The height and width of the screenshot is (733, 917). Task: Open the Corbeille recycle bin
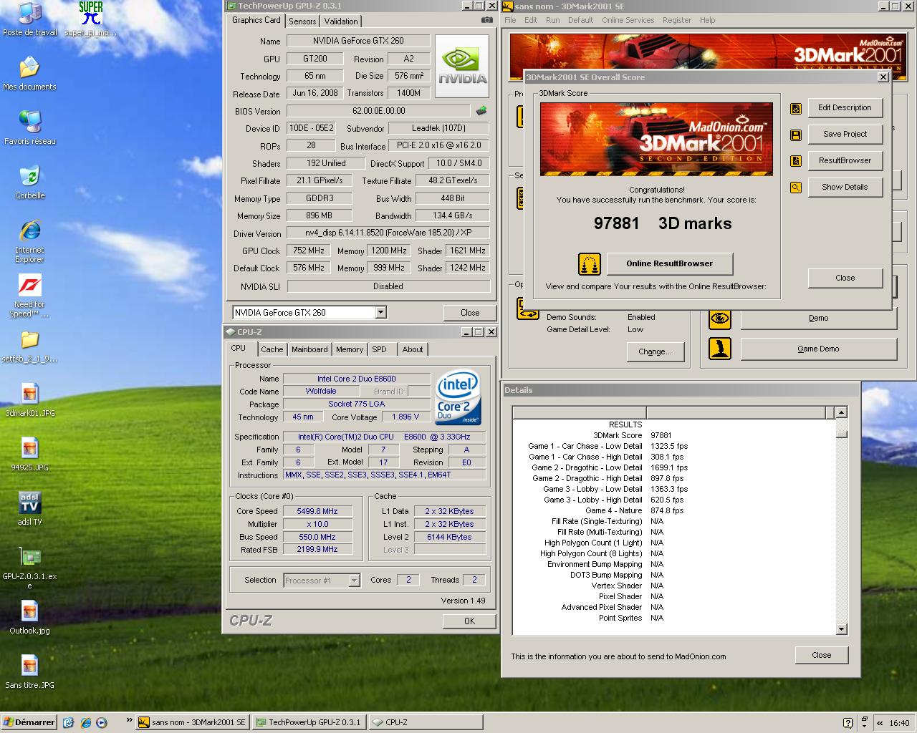(29, 183)
